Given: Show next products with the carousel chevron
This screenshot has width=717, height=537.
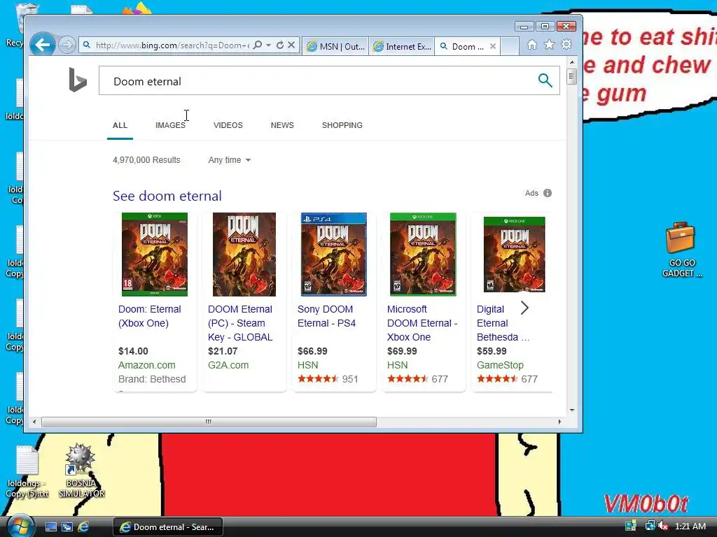Looking at the screenshot, I should click(524, 308).
